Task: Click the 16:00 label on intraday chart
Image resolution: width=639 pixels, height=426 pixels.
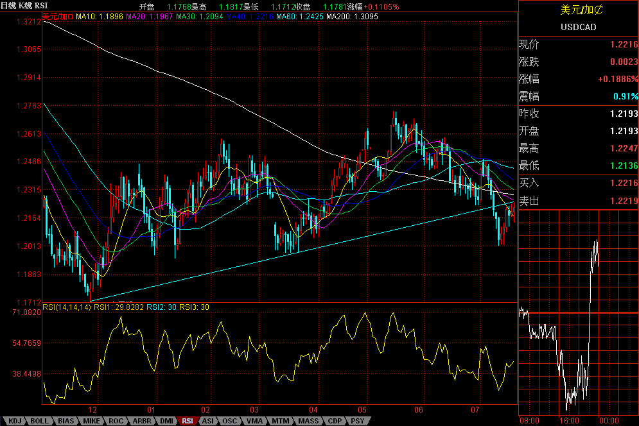Action: pos(569,421)
